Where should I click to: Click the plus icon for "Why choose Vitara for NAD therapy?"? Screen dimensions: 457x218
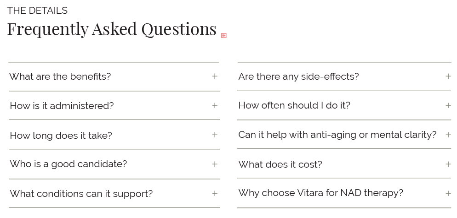[448, 193]
